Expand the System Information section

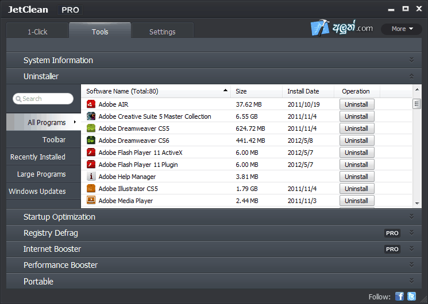[x=411, y=60]
